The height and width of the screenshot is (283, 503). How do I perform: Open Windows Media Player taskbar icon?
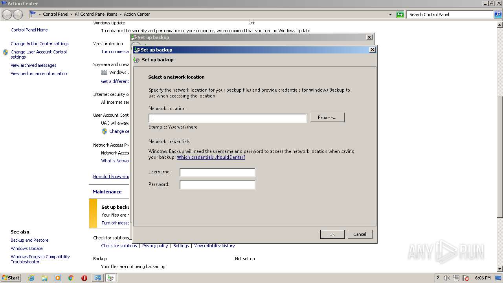click(x=58, y=278)
